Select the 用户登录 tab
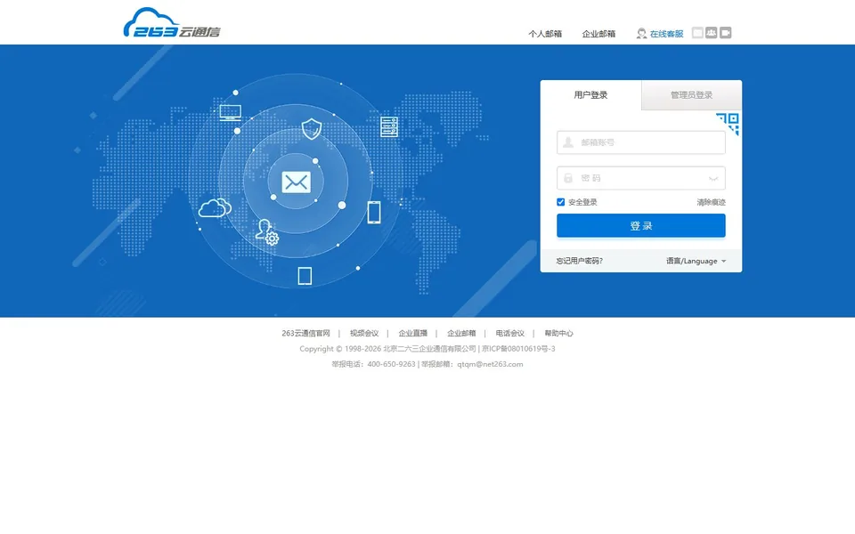Image resolution: width=855 pixels, height=534 pixels. (x=590, y=95)
